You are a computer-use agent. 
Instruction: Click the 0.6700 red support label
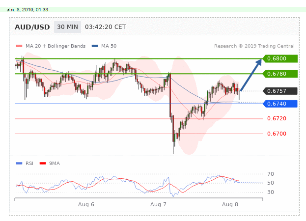pos(277,134)
